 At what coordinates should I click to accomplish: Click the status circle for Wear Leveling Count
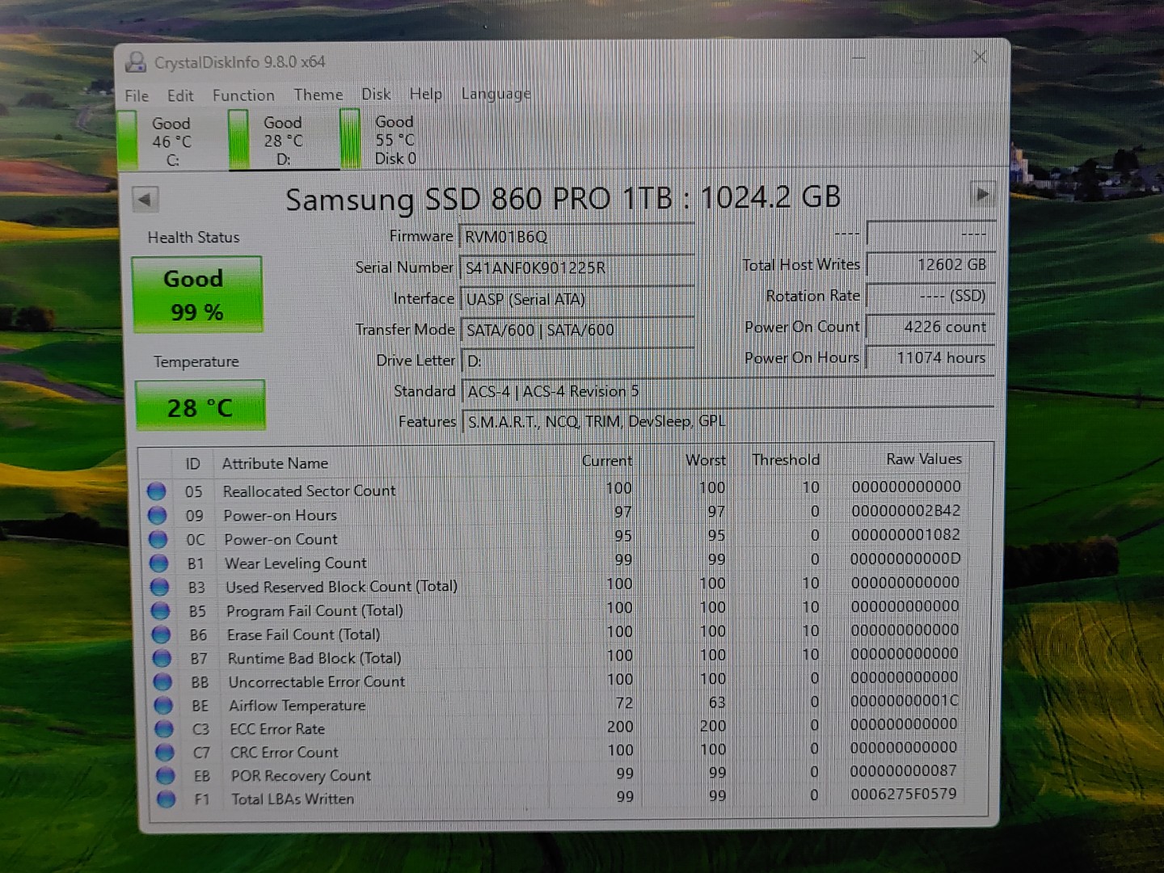click(159, 563)
